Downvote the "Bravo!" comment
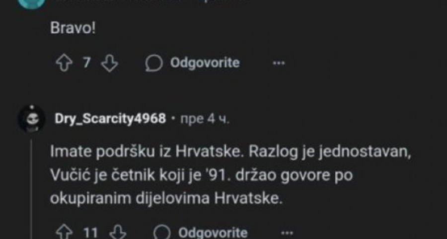Image resolution: width=447 pixels, height=239 pixels. [x=109, y=63]
